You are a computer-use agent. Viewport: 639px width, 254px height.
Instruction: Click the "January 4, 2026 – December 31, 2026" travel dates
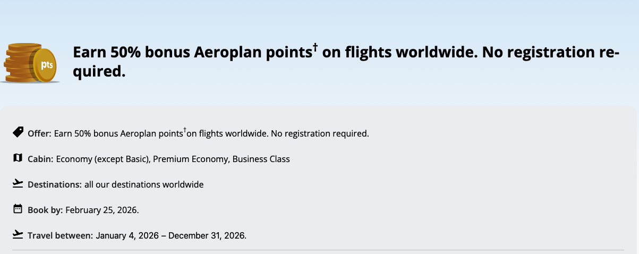tap(171, 235)
